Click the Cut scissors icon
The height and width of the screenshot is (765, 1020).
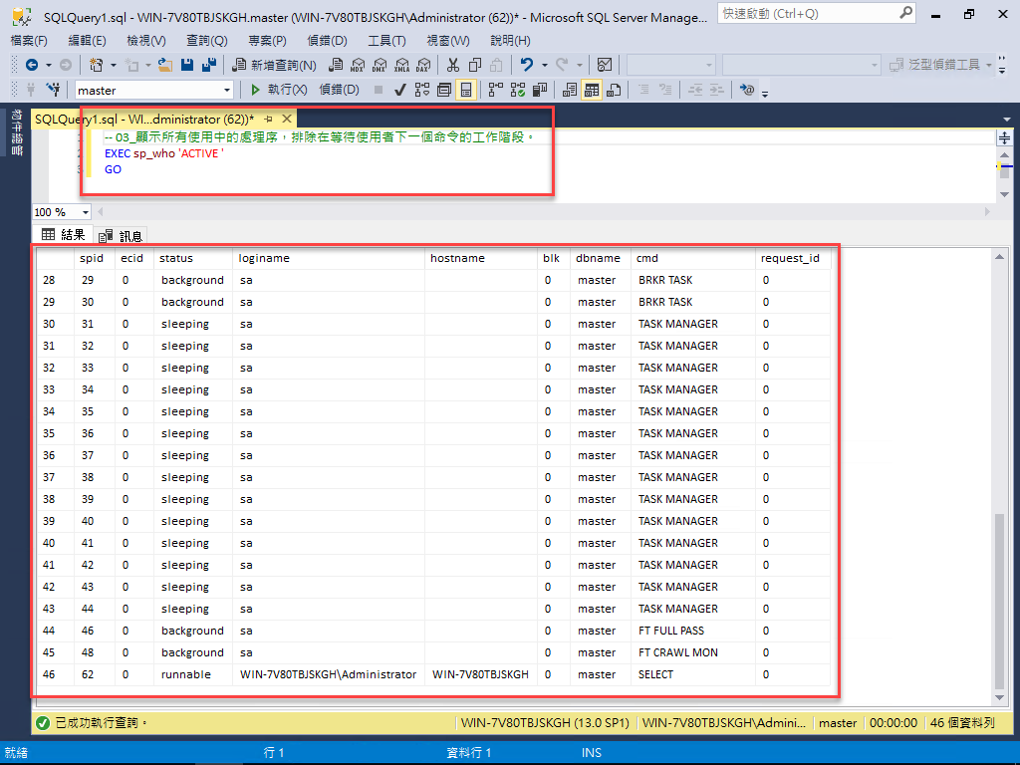[x=453, y=65]
